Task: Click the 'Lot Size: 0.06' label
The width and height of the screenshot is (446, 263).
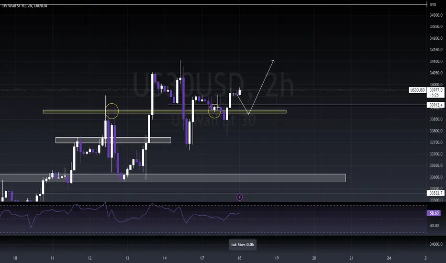Action: 242,244
